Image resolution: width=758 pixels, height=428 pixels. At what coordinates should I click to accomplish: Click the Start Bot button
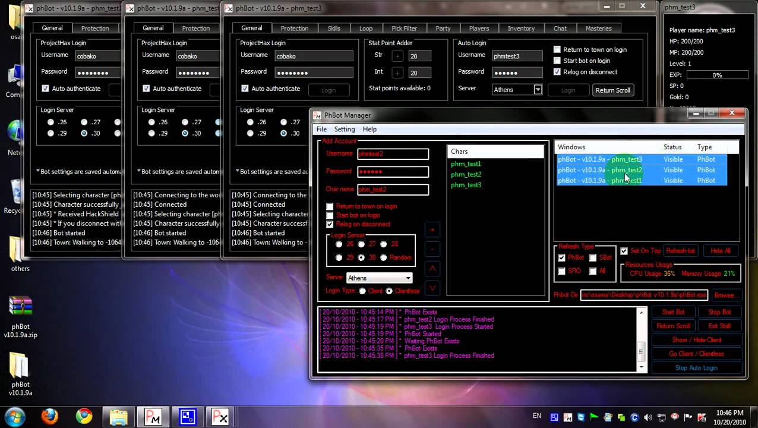tap(673, 312)
